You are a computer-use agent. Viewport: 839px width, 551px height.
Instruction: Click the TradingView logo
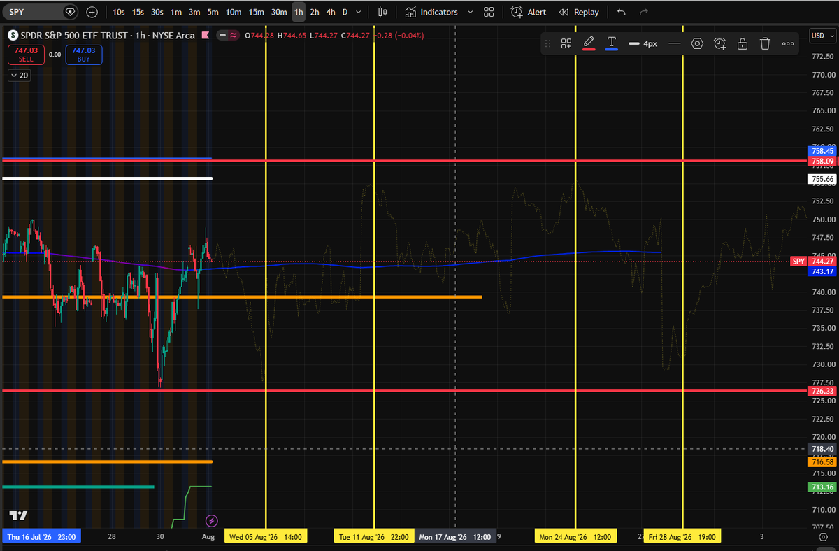[x=18, y=516]
